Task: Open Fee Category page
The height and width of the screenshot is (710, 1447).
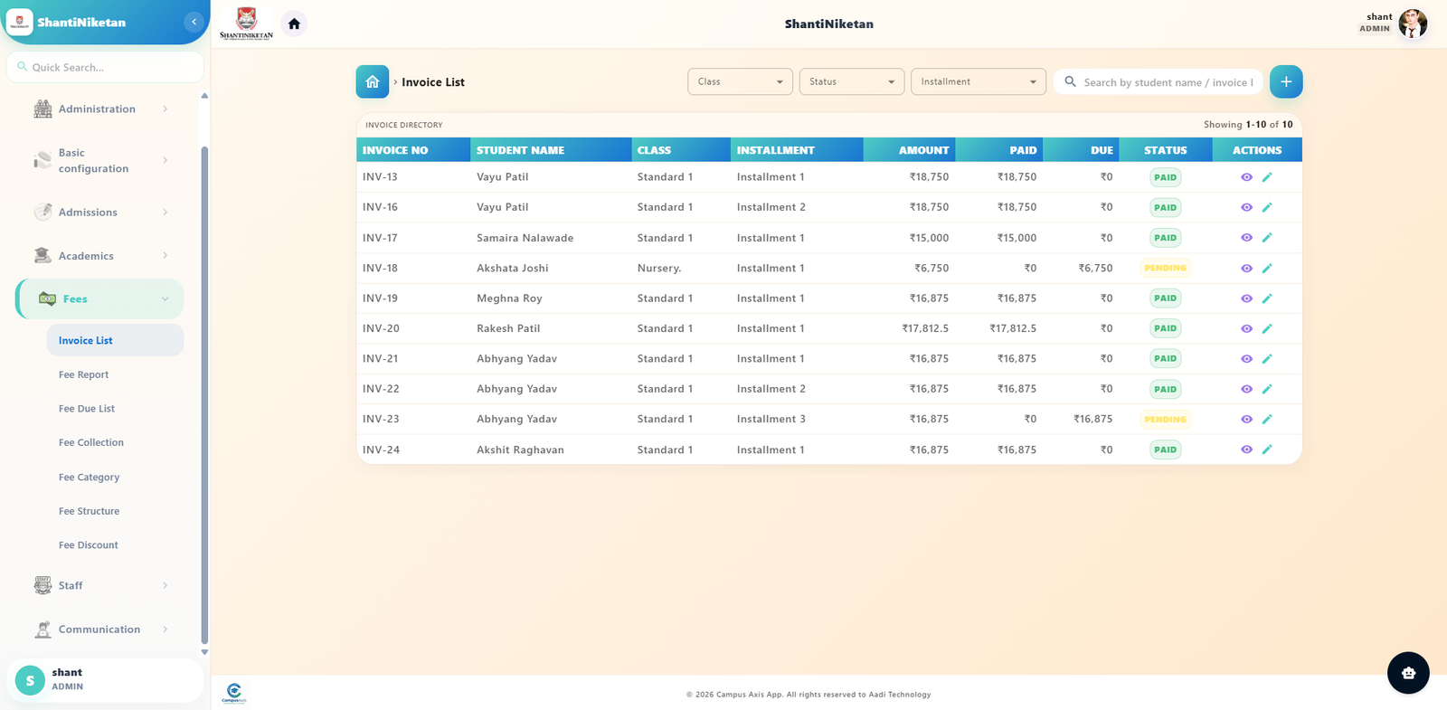Action: [115, 477]
